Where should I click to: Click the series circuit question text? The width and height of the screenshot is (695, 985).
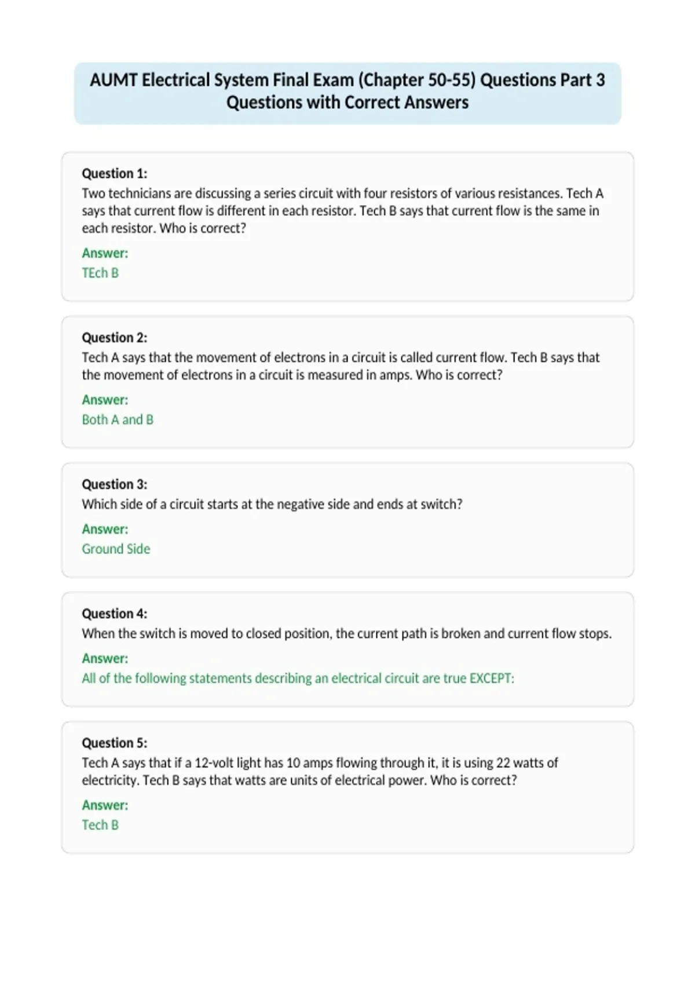point(342,210)
